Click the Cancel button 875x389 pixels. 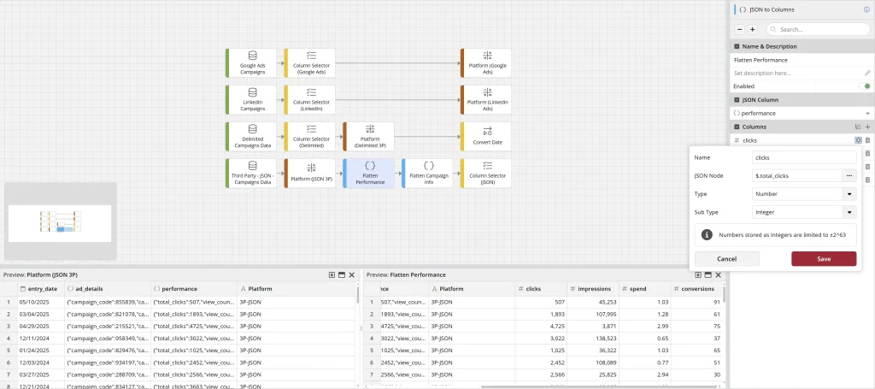(x=726, y=258)
